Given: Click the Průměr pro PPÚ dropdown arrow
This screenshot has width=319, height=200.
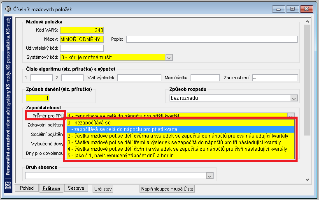Looking at the screenshot, I should (291, 115).
